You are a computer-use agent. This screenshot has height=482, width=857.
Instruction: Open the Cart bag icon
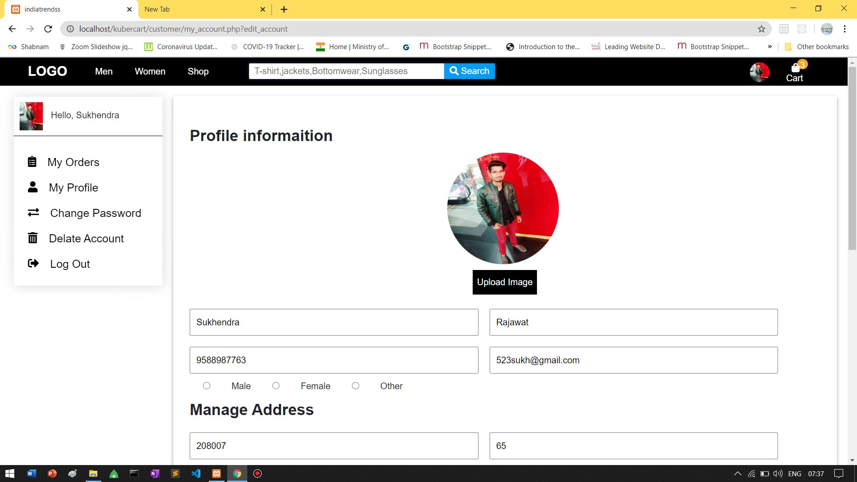coord(795,68)
